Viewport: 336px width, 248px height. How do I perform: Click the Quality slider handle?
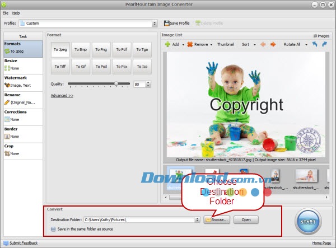116,83
